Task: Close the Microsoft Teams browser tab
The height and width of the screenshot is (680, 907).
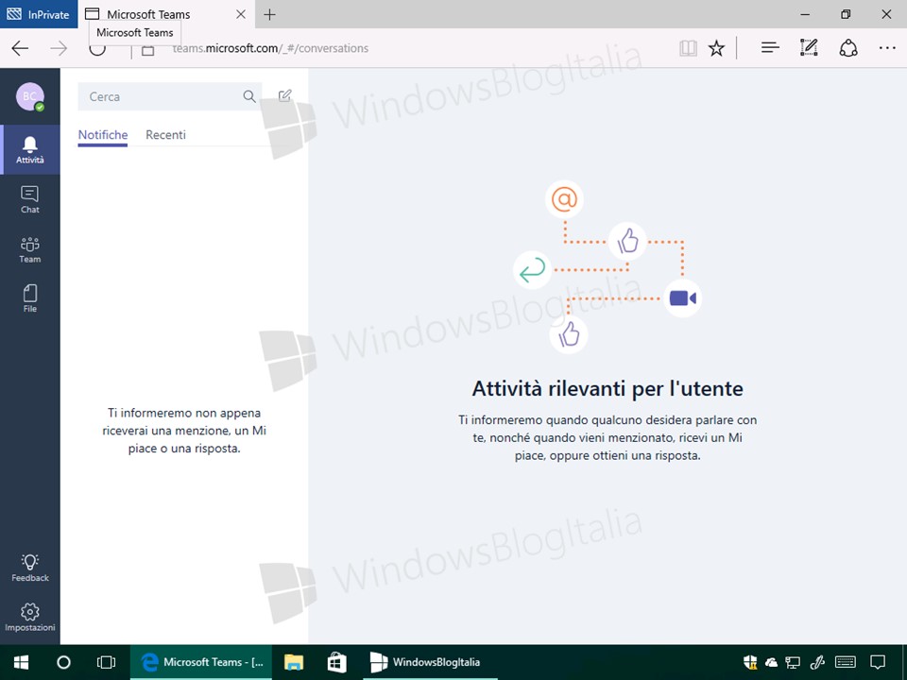Action: coord(241,14)
